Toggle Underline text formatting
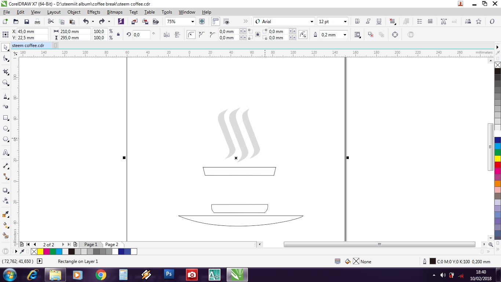The height and width of the screenshot is (282, 501). tap(379, 22)
